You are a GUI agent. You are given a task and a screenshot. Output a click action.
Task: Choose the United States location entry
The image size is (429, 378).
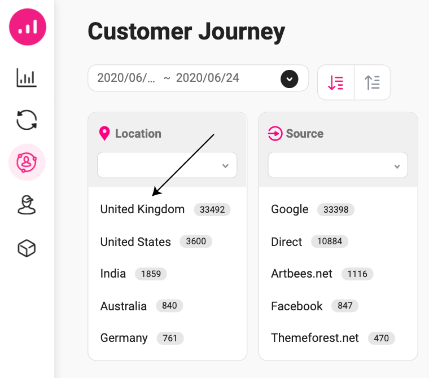(135, 242)
